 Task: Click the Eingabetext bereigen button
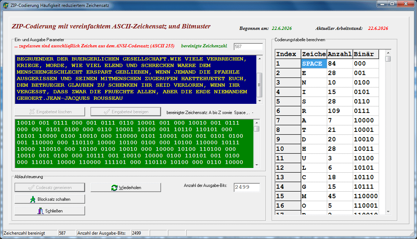point(126,112)
